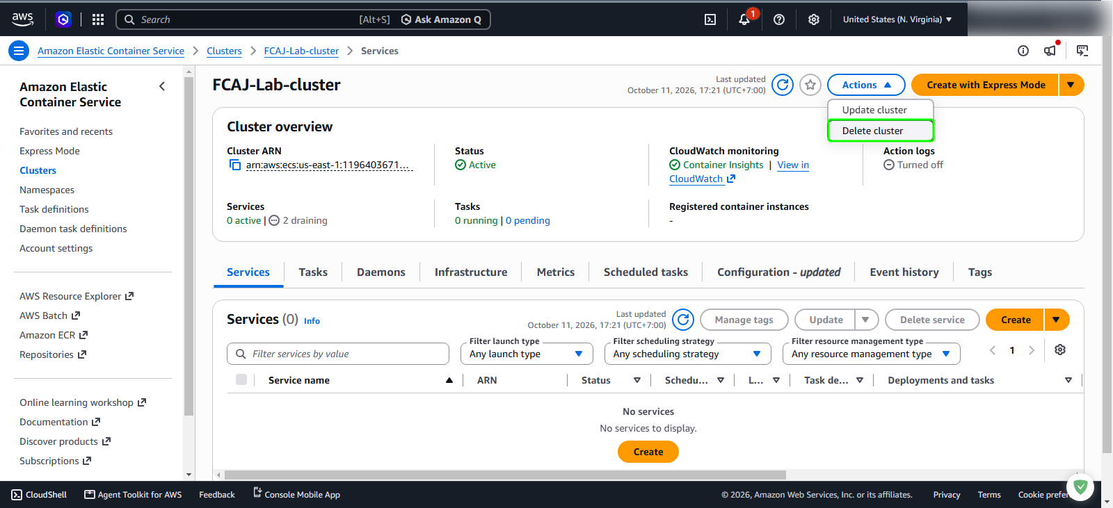Open Filter resource management type dropdown
This screenshot has width=1113, height=508.
pyautogui.click(x=871, y=354)
